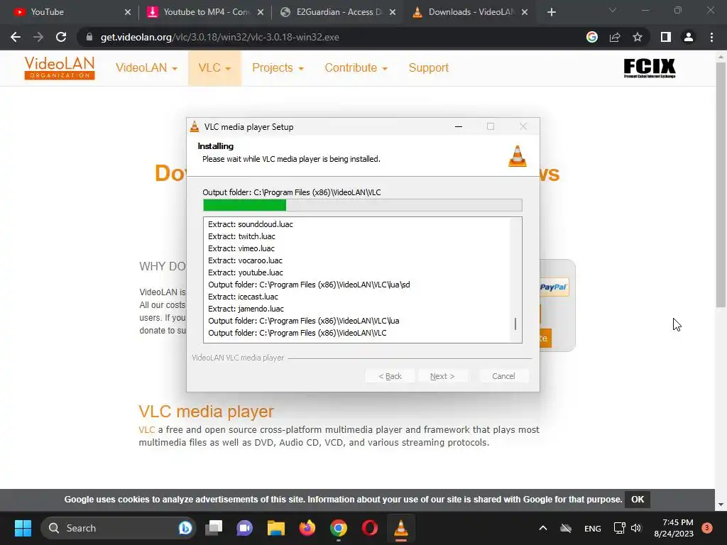
Task: Click the notification count badge
Action: (x=706, y=528)
